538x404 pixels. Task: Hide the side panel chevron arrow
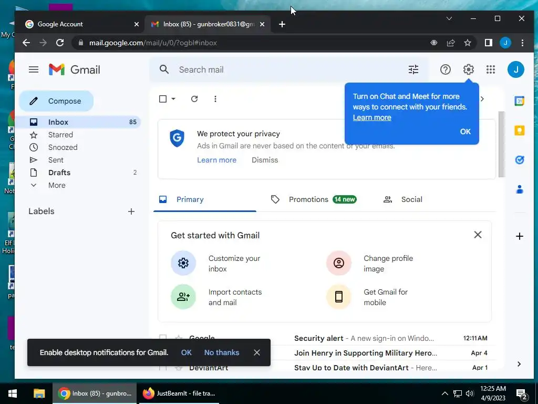519,364
